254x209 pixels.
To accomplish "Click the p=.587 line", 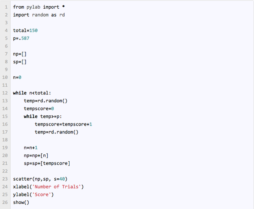I will pyautogui.click(x=21, y=38).
